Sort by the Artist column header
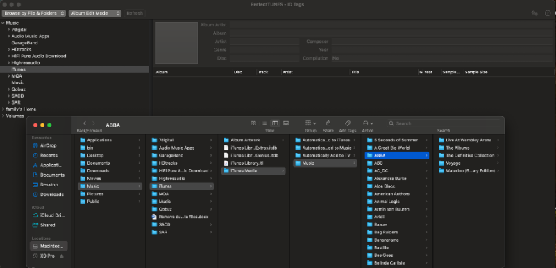556x268 pixels. pos(287,72)
